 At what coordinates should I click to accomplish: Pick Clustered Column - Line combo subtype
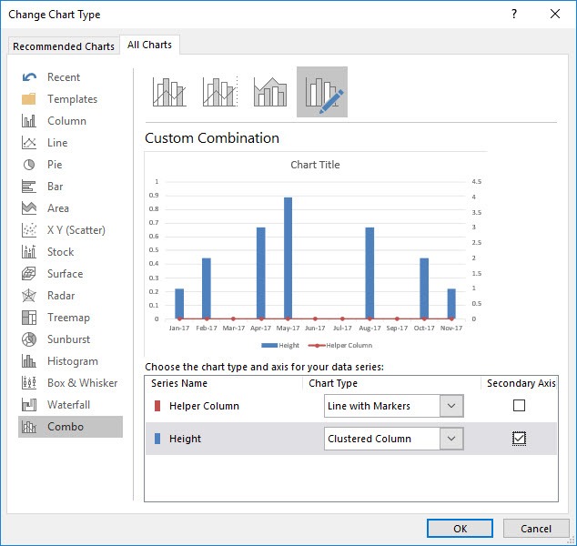[169, 92]
